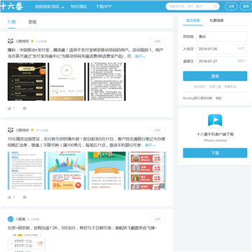Click the 注册 button in the header
This screenshot has width=252, height=252.
tap(231, 6)
